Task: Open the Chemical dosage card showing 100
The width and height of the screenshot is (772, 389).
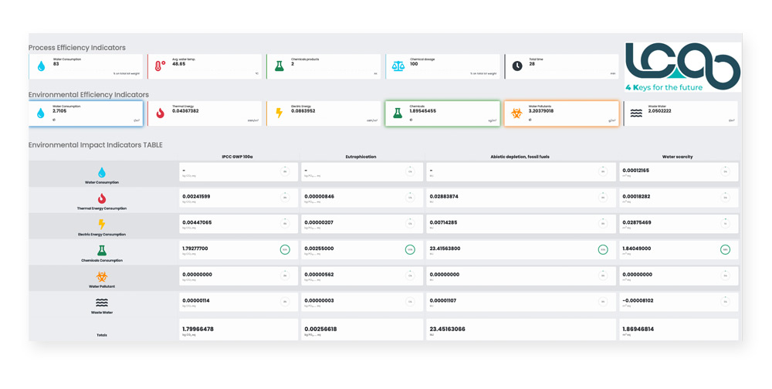Action: tap(442, 66)
